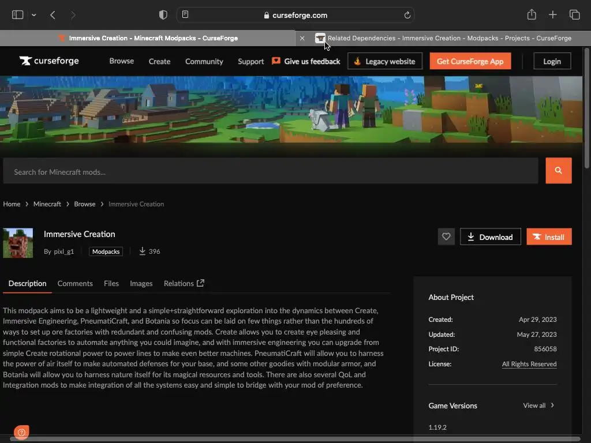The height and width of the screenshot is (443, 591).
Task: Switch to the Related Dependencies tab
Action: click(443, 38)
